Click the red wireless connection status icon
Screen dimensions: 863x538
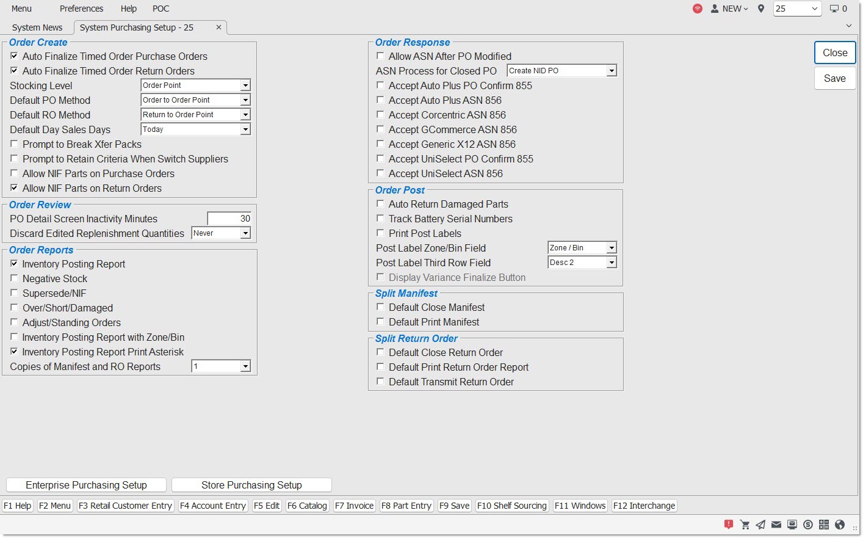tap(698, 9)
